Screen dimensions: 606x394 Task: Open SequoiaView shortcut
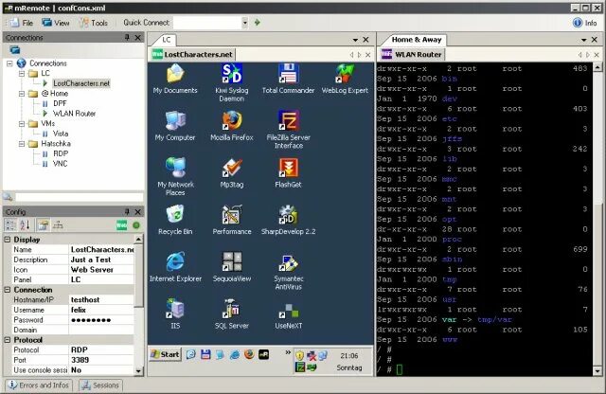[x=231, y=267]
